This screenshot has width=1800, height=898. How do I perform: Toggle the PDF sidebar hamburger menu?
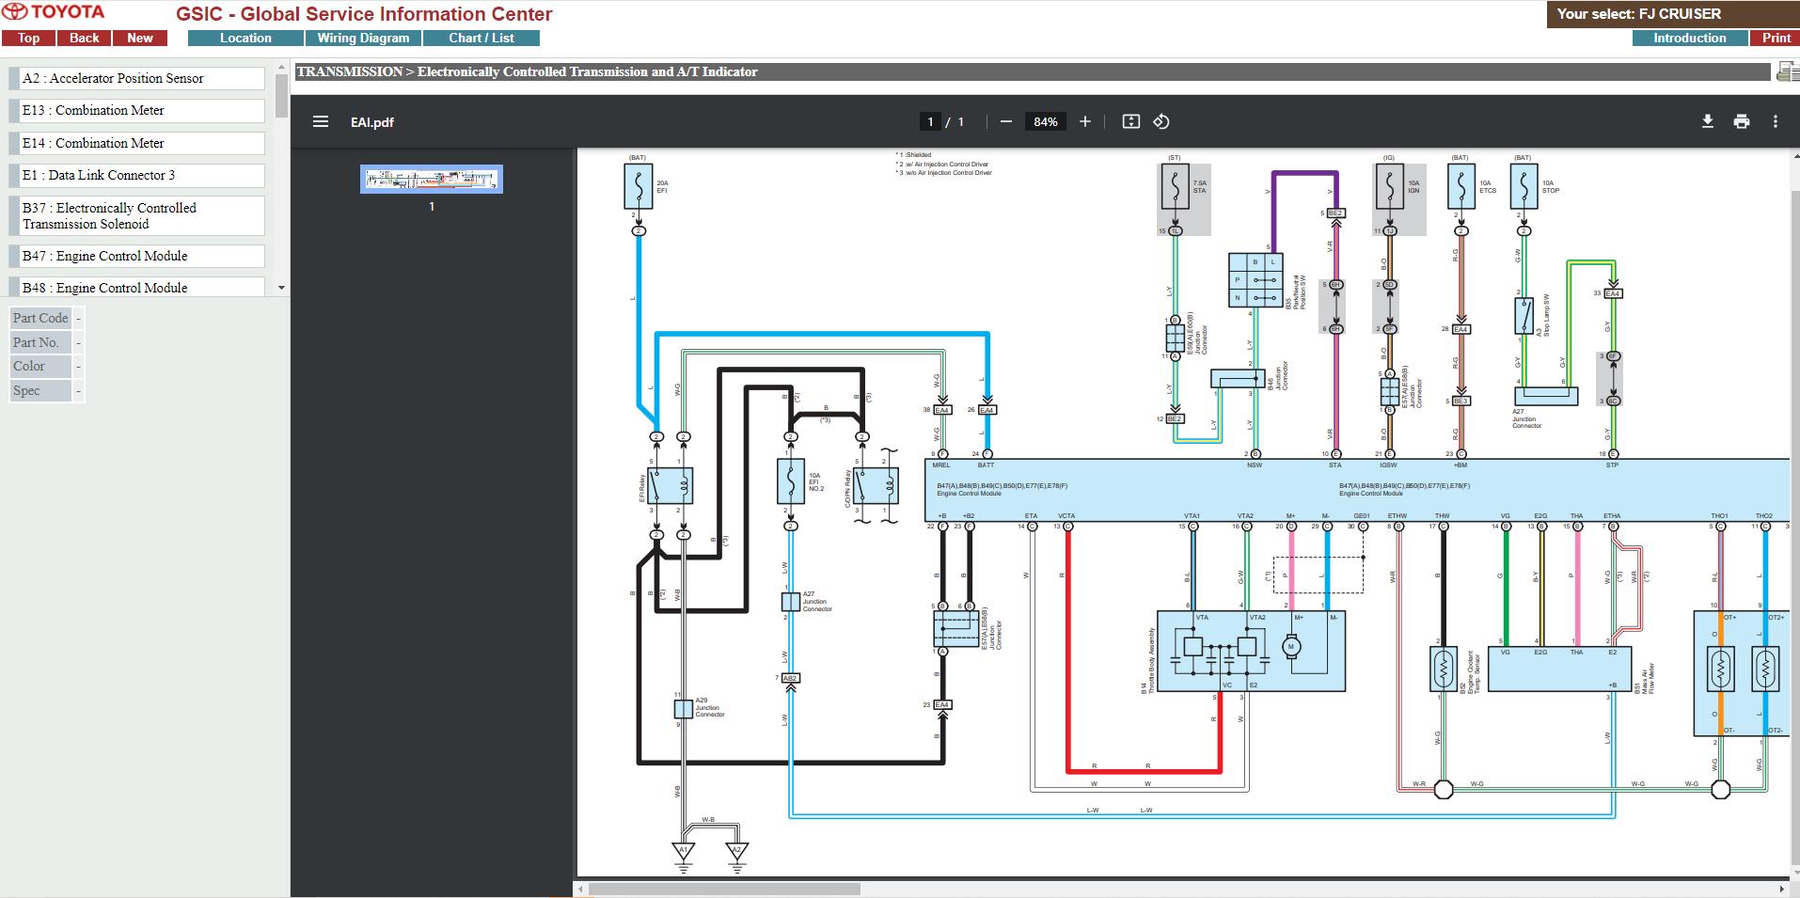321,121
